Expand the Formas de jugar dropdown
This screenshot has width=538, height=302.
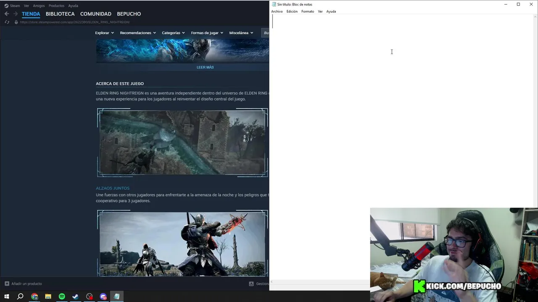point(207,33)
